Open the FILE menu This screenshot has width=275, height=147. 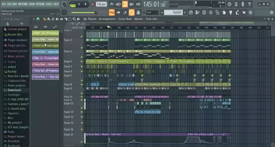3,4
